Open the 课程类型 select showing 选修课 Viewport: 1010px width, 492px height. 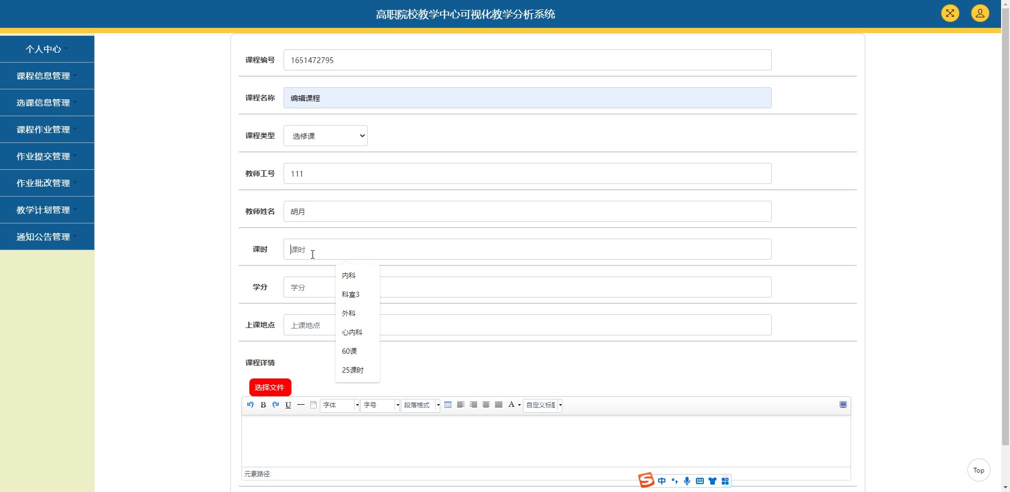tap(326, 136)
